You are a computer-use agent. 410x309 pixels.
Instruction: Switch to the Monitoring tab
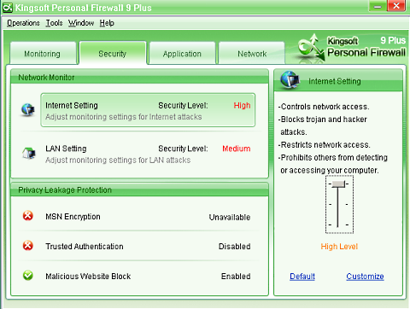[x=43, y=53]
